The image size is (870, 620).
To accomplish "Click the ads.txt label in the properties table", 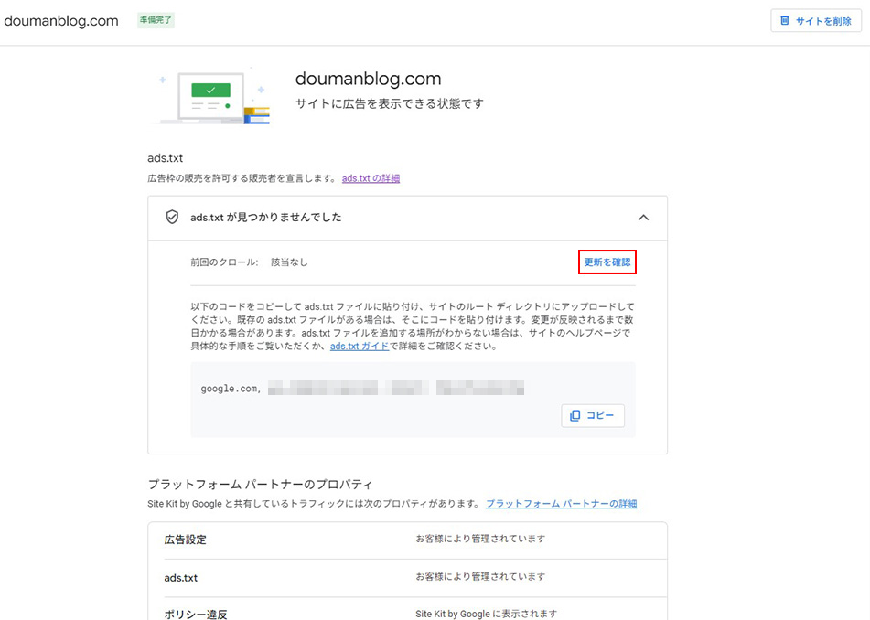I will point(181,578).
